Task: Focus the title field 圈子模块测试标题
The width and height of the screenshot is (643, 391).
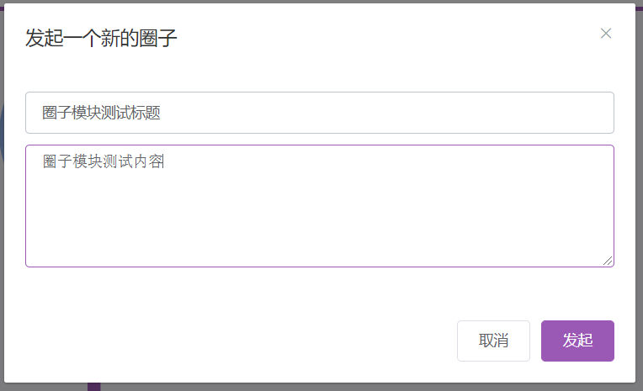Action: [320, 113]
